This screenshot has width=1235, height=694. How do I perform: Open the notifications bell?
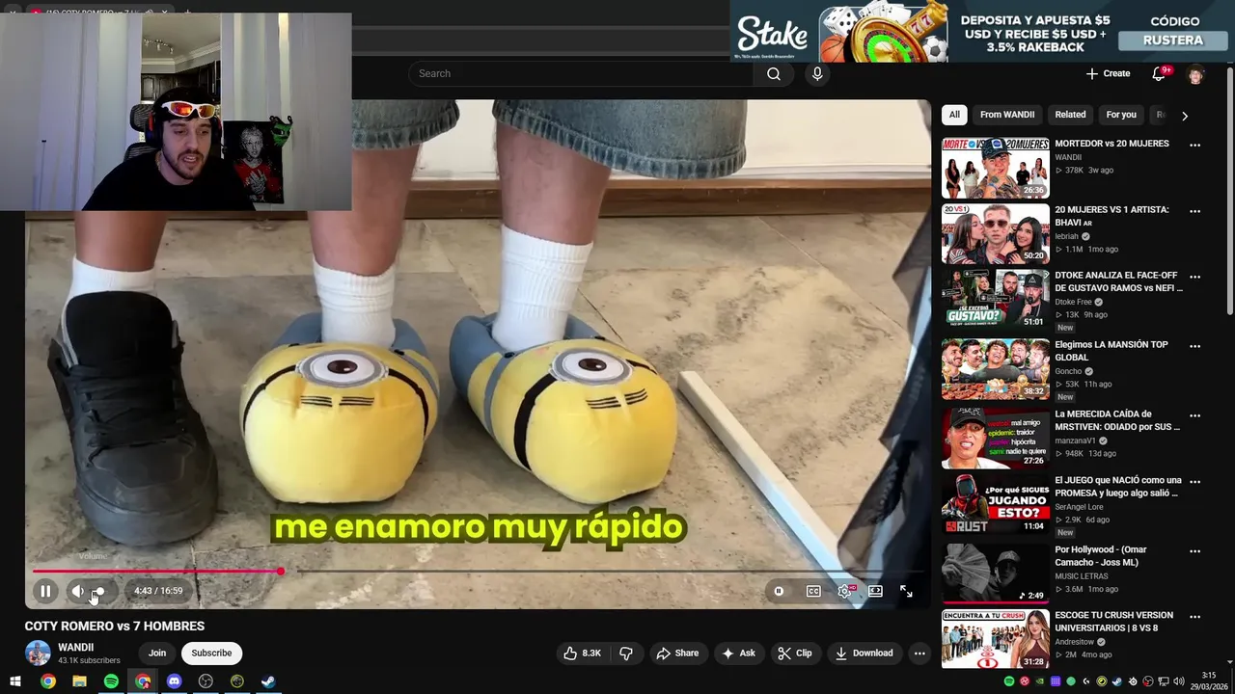[x=1159, y=73]
